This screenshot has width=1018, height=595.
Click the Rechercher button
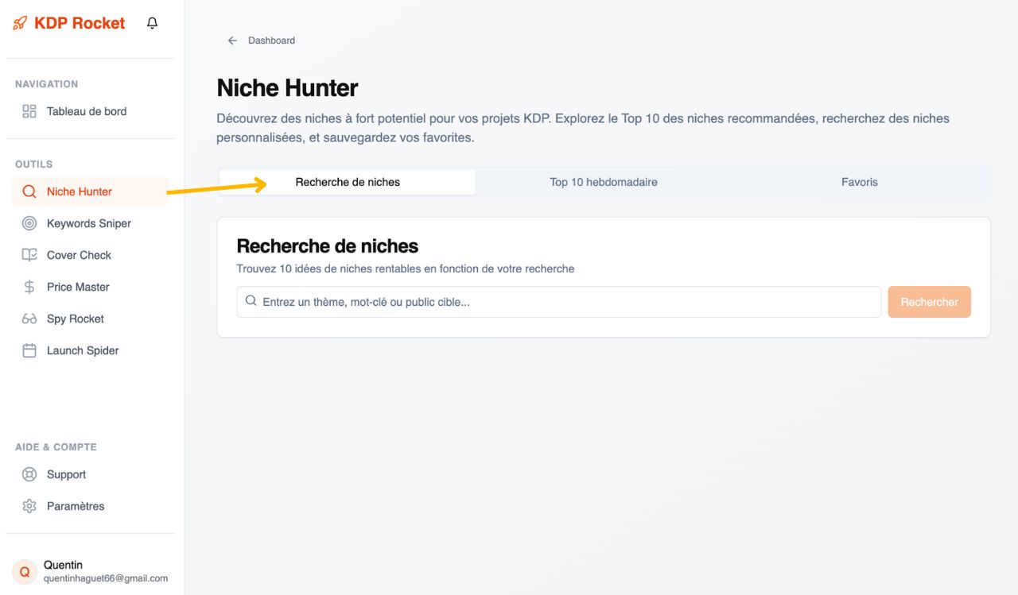click(x=929, y=302)
